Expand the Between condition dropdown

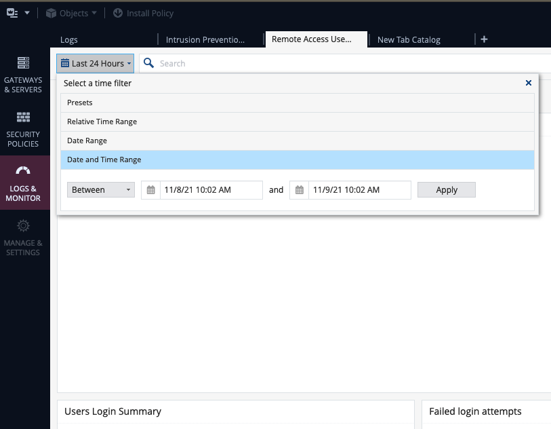tap(100, 190)
